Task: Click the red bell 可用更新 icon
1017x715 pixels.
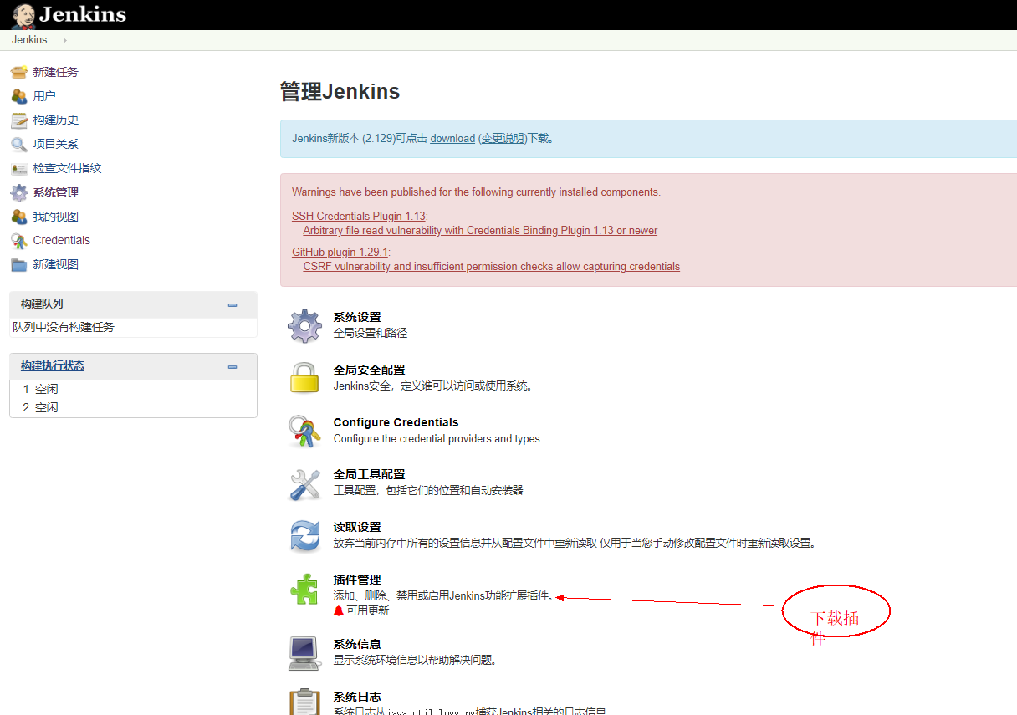Action: 339,610
